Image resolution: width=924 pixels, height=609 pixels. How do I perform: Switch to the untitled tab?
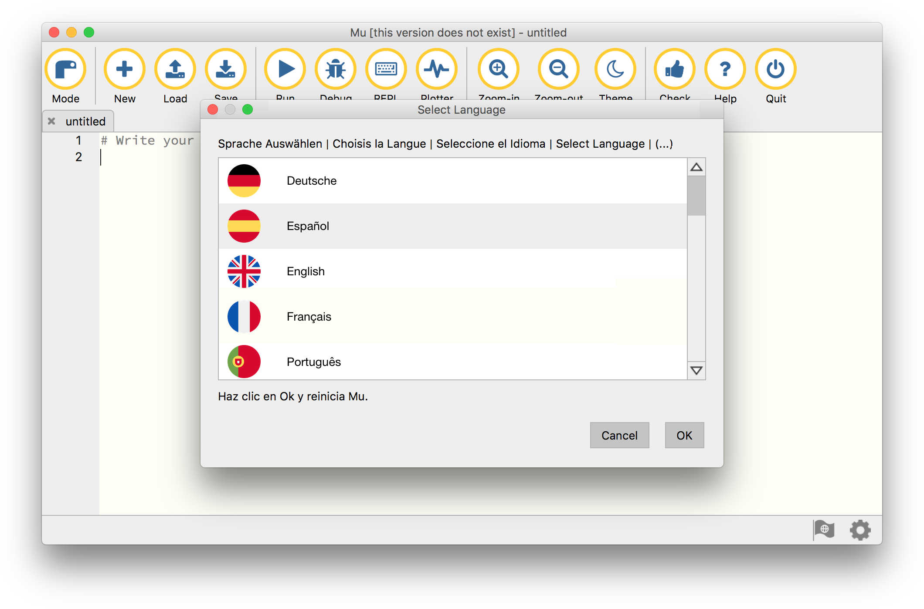tap(85, 121)
